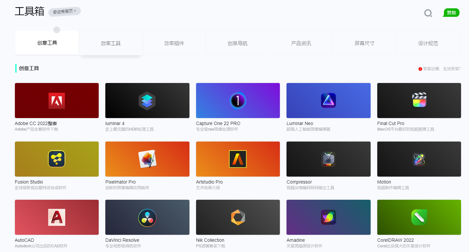Open the AutoCAD title link

[x=25, y=240]
